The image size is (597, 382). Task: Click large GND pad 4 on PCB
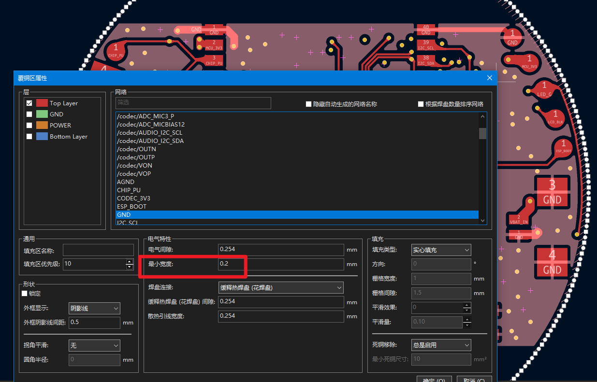pos(552,262)
